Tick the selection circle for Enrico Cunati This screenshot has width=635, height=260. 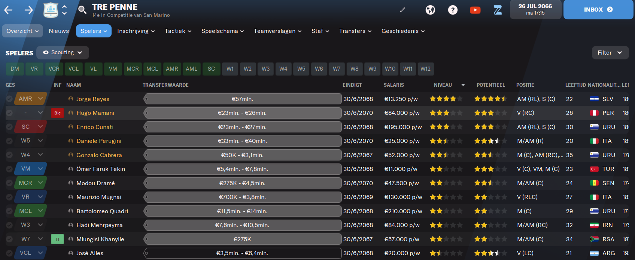[9, 127]
